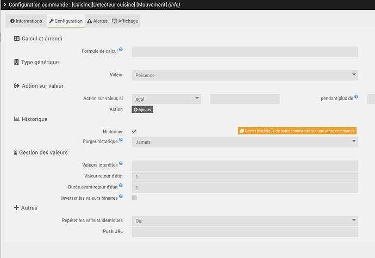The height and width of the screenshot is (258, 375).
Task: Click the help icon beside Purger historique
Action: pos(121,140)
